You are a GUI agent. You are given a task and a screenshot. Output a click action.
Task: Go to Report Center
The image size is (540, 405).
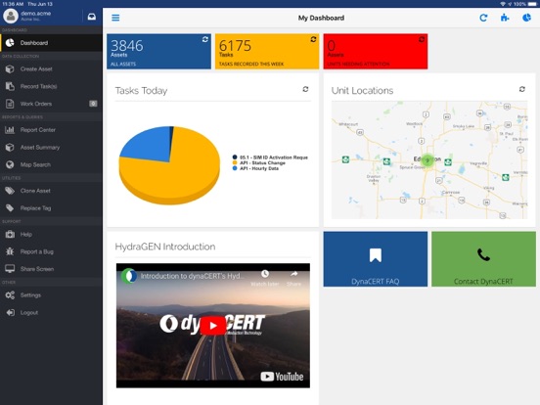tap(51, 130)
